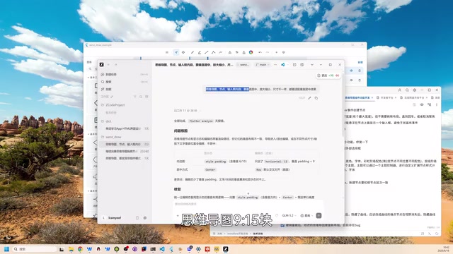
Task: Open Visual Studio Code from the taskbar
Action: 162,249
